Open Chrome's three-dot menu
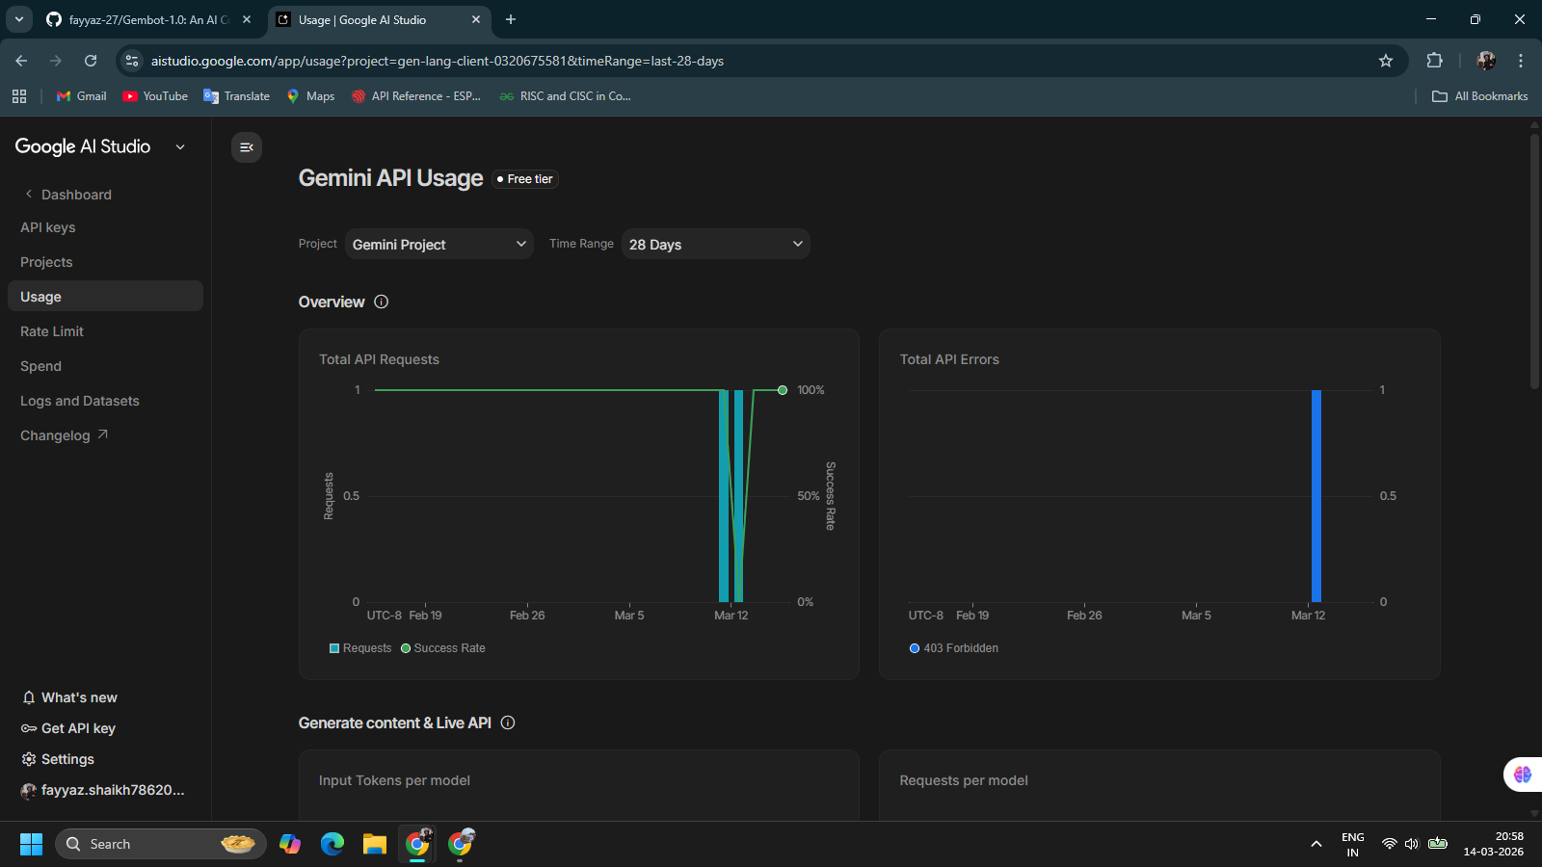The width and height of the screenshot is (1542, 867). pos(1521,61)
